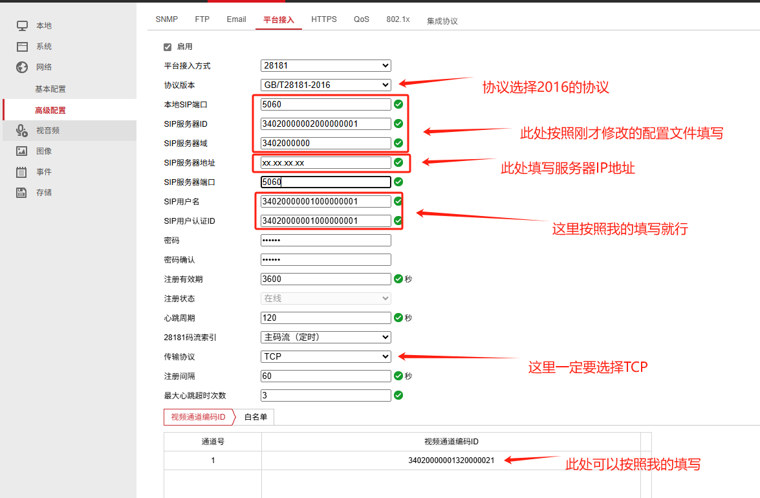
Task: Click green check icon beside SIP服务器域
Action: (398, 143)
